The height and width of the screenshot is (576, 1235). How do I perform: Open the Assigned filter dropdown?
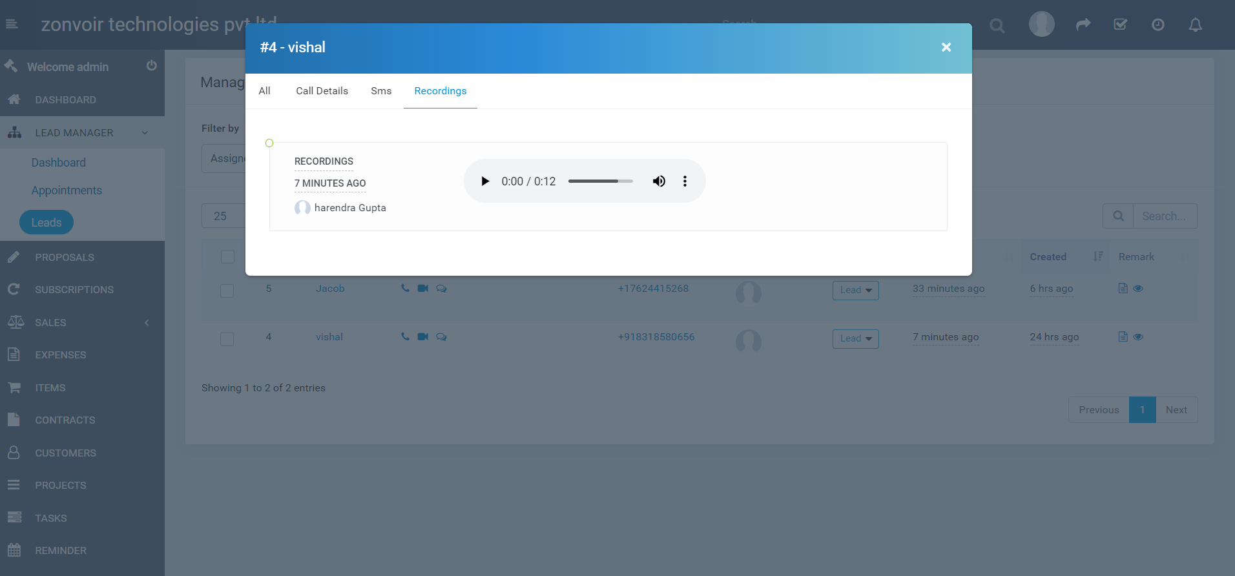[223, 159]
